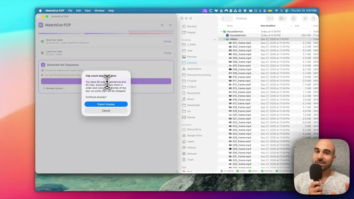Open the help icon in MatchCut header

[x=162, y=25]
